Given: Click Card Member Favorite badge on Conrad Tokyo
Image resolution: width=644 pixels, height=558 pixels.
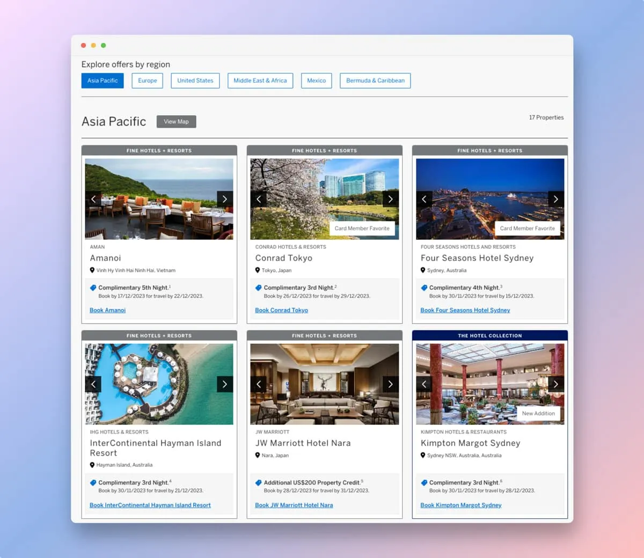Looking at the screenshot, I should pos(362,229).
